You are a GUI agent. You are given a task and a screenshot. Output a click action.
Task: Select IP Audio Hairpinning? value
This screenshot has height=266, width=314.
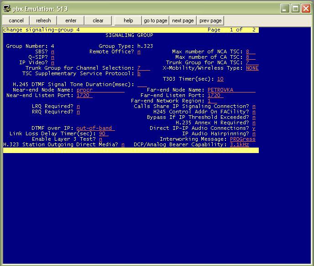pyautogui.click(x=254, y=134)
